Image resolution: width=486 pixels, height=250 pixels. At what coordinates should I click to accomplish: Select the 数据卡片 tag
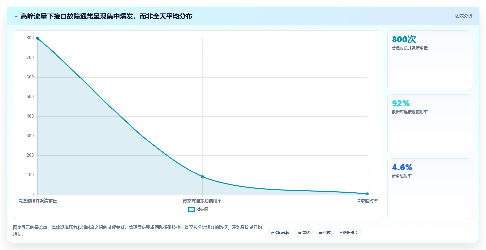point(349,233)
